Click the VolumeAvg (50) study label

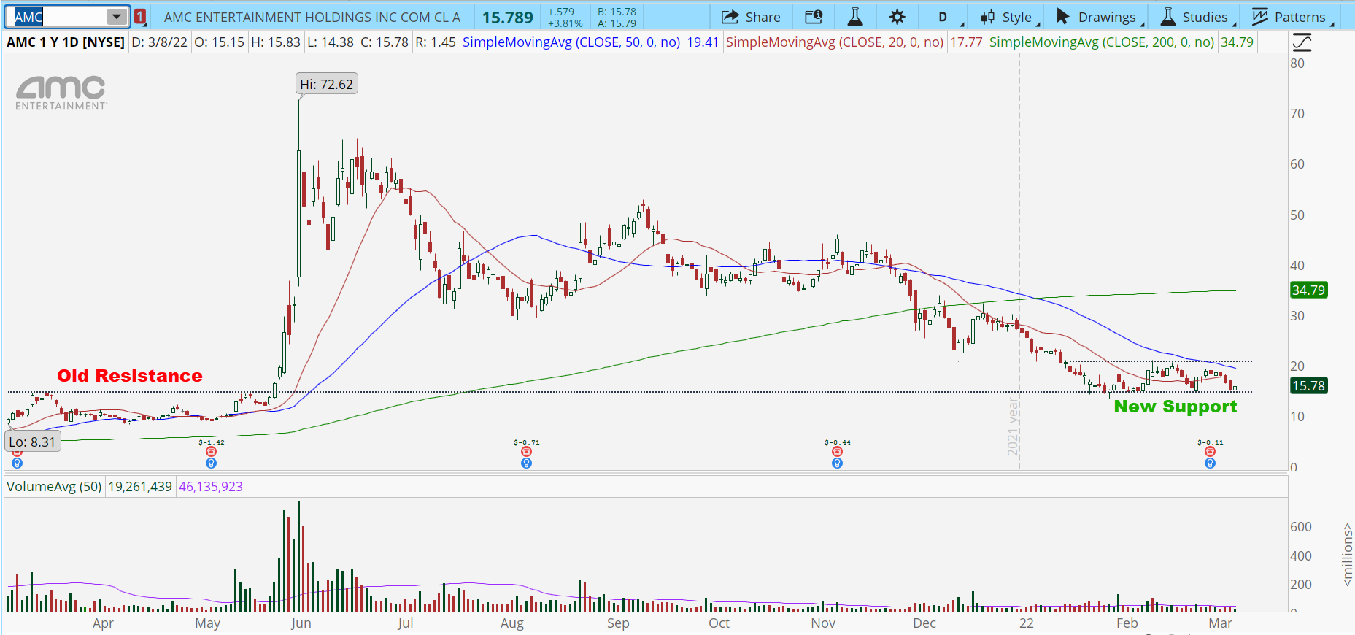54,487
